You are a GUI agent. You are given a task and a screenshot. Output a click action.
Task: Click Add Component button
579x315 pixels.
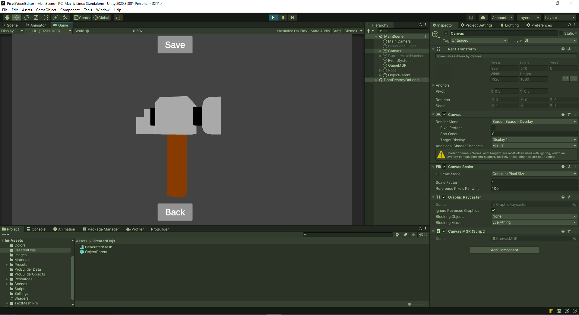(504, 250)
